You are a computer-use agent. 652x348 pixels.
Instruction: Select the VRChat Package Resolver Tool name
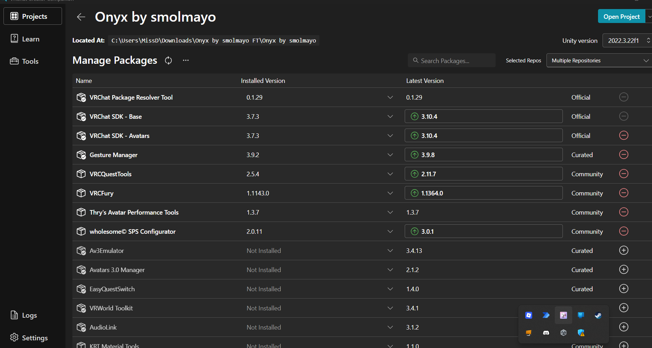[x=131, y=97]
